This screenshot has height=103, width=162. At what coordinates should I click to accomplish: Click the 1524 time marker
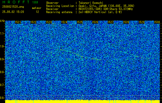[64, 22]
